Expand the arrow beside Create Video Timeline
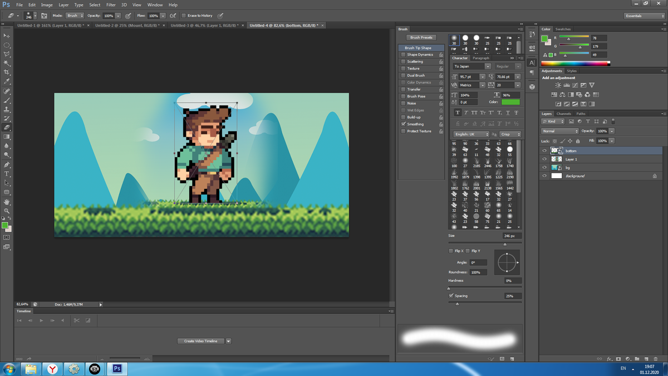Viewport: 668px width, 376px height. [228, 341]
